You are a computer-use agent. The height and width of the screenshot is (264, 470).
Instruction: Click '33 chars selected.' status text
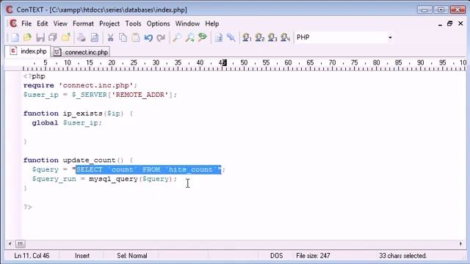[x=402, y=256]
